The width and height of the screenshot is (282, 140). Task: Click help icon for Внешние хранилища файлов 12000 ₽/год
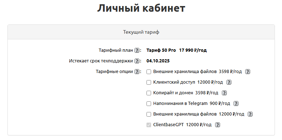pyautogui.click(x=250, y=114)
